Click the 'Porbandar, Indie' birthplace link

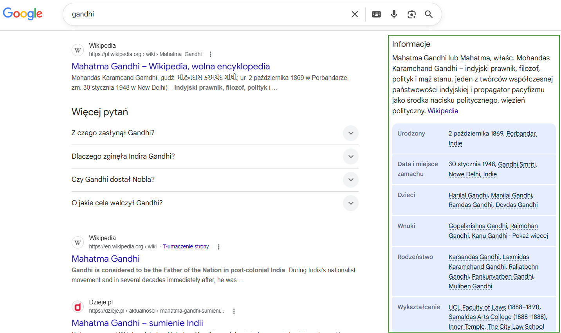point(492,138)
